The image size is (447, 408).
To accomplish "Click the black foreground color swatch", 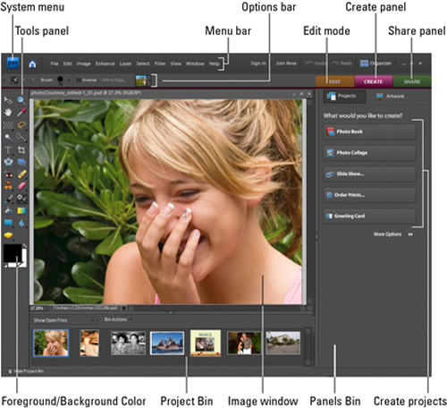I will (12, 252).
